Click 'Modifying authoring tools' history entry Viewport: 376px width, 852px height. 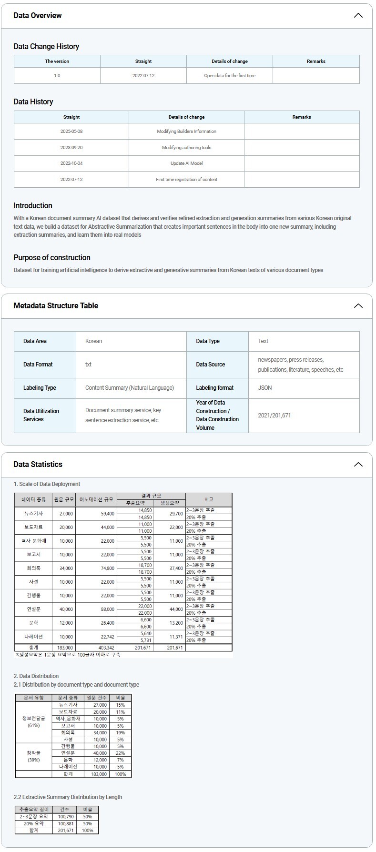(186, 148)
